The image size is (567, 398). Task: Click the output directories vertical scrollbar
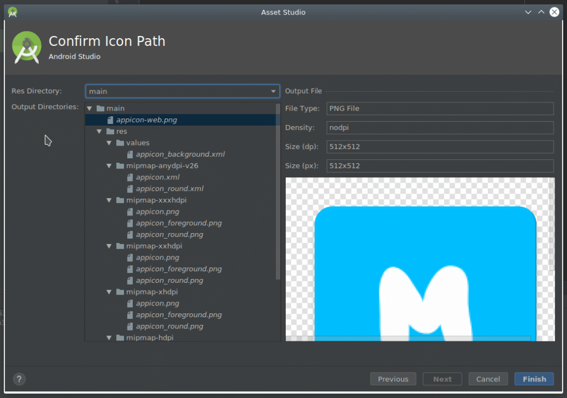(x=278, y=194)
